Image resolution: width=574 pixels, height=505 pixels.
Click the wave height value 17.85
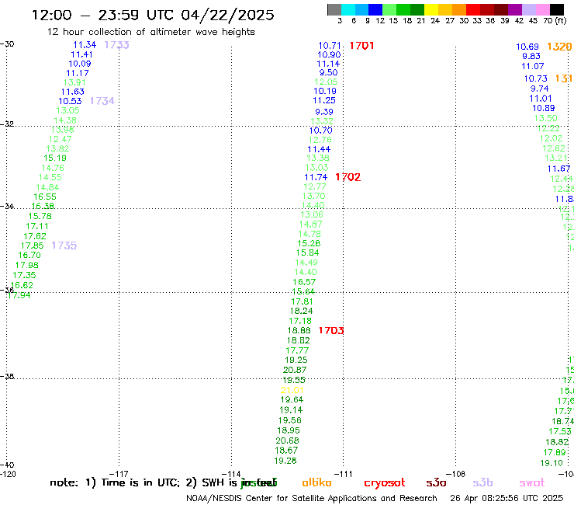[x=33, y=246]
